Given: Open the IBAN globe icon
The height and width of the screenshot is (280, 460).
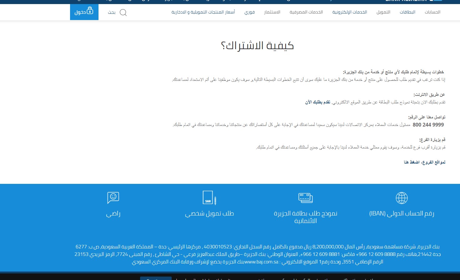Looking at the screenshot, I should [x=402, y=198].
